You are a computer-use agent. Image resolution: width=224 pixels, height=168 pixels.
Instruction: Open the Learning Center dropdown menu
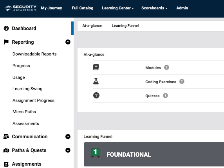(118, 8)
